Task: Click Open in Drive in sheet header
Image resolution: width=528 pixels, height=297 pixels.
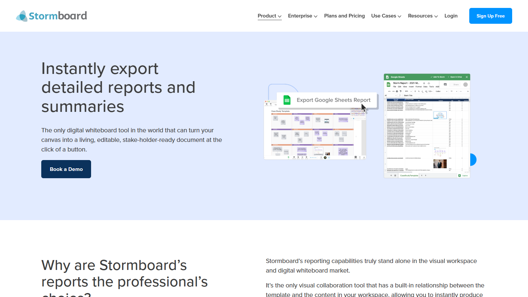Action: tap(455, 77)
